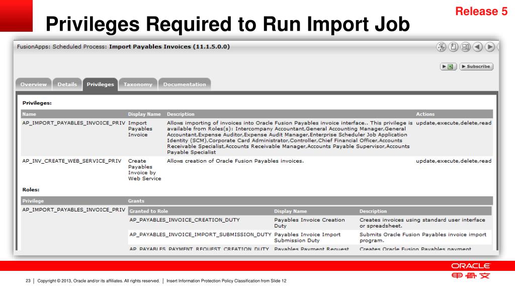Click the Subscribe button
The height and width of the screenshot is (290, 515).
pos(476,66)
